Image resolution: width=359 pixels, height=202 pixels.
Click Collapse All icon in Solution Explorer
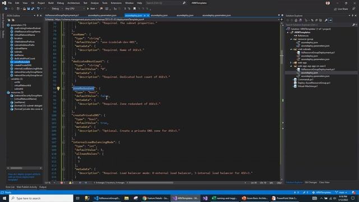316,20
